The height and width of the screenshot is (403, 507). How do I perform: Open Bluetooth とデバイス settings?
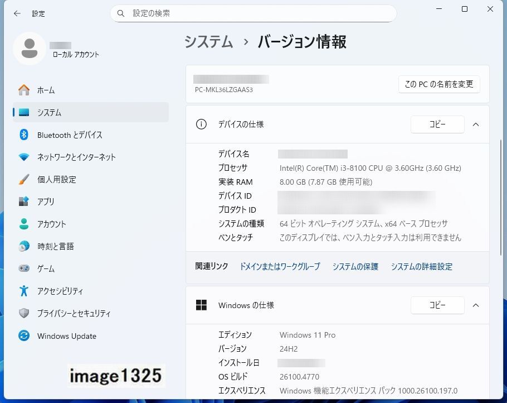[90, 135]
